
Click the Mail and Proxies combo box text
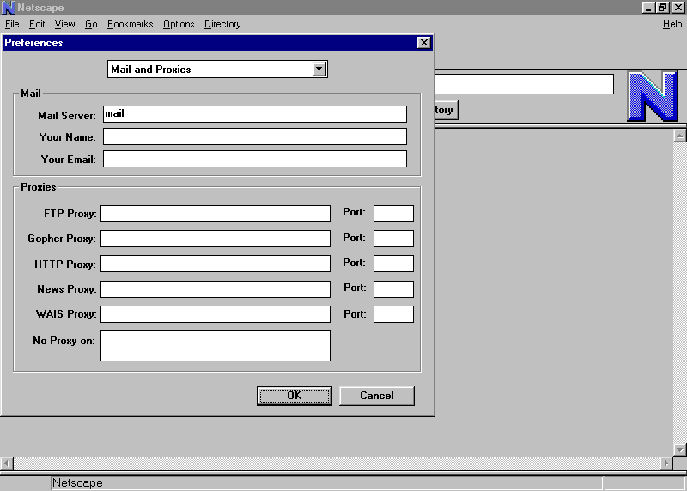pos(151,70)
